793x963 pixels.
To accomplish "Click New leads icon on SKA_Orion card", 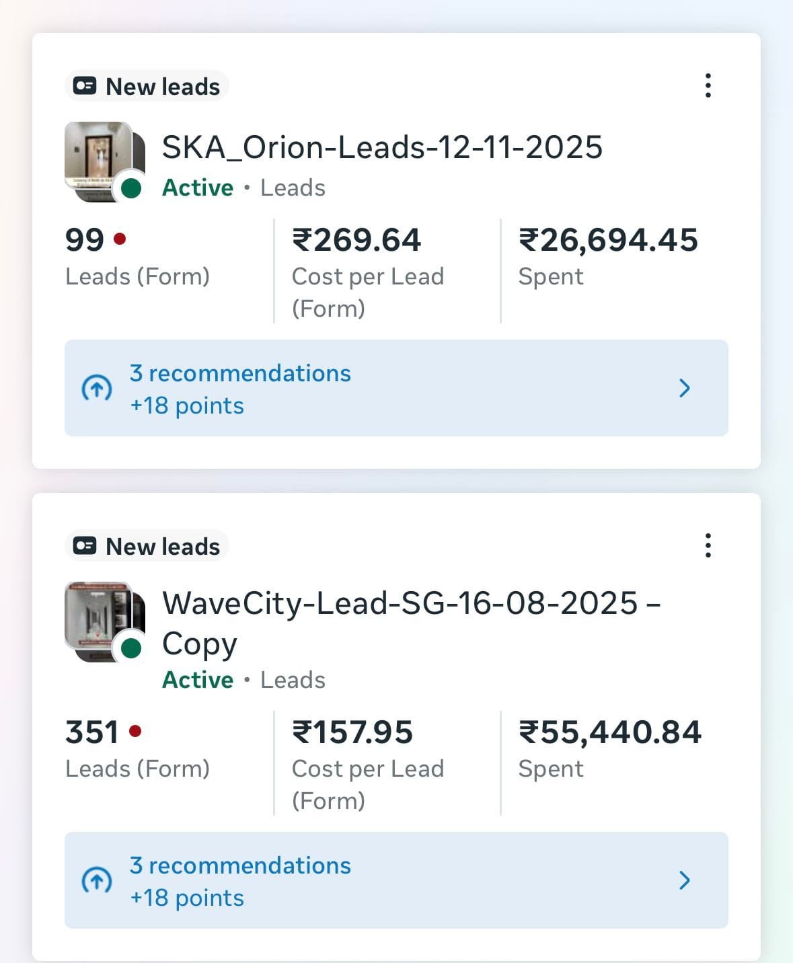I will (85, 87).
